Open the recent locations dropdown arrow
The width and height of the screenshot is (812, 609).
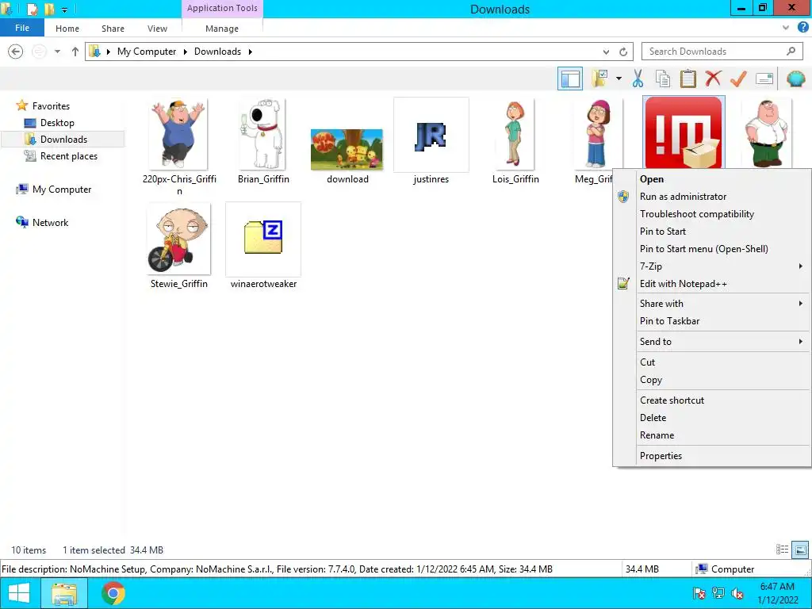57,52
